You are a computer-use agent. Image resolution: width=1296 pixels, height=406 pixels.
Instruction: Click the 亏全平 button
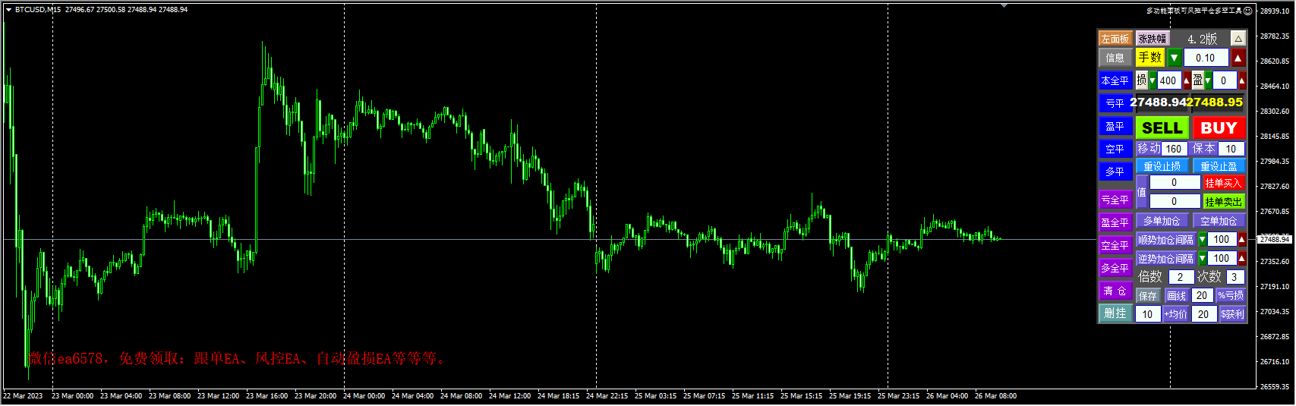(x=1115, y=200)
